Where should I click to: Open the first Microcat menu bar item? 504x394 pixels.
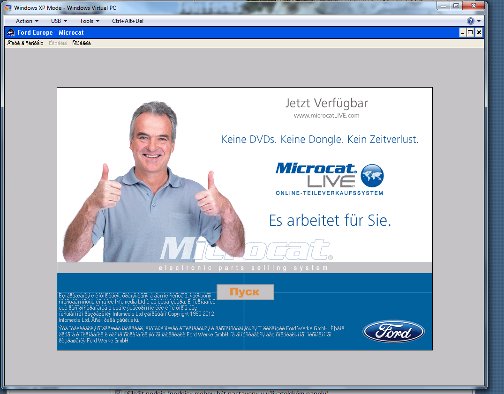coord(25,43)
